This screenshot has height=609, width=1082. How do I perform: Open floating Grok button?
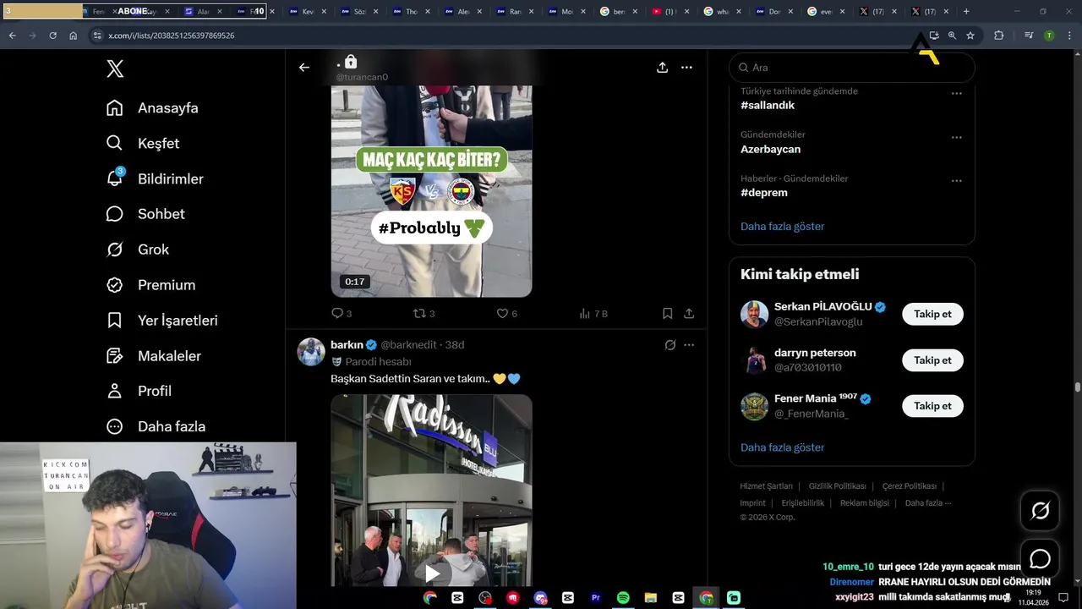[1040, 511]
